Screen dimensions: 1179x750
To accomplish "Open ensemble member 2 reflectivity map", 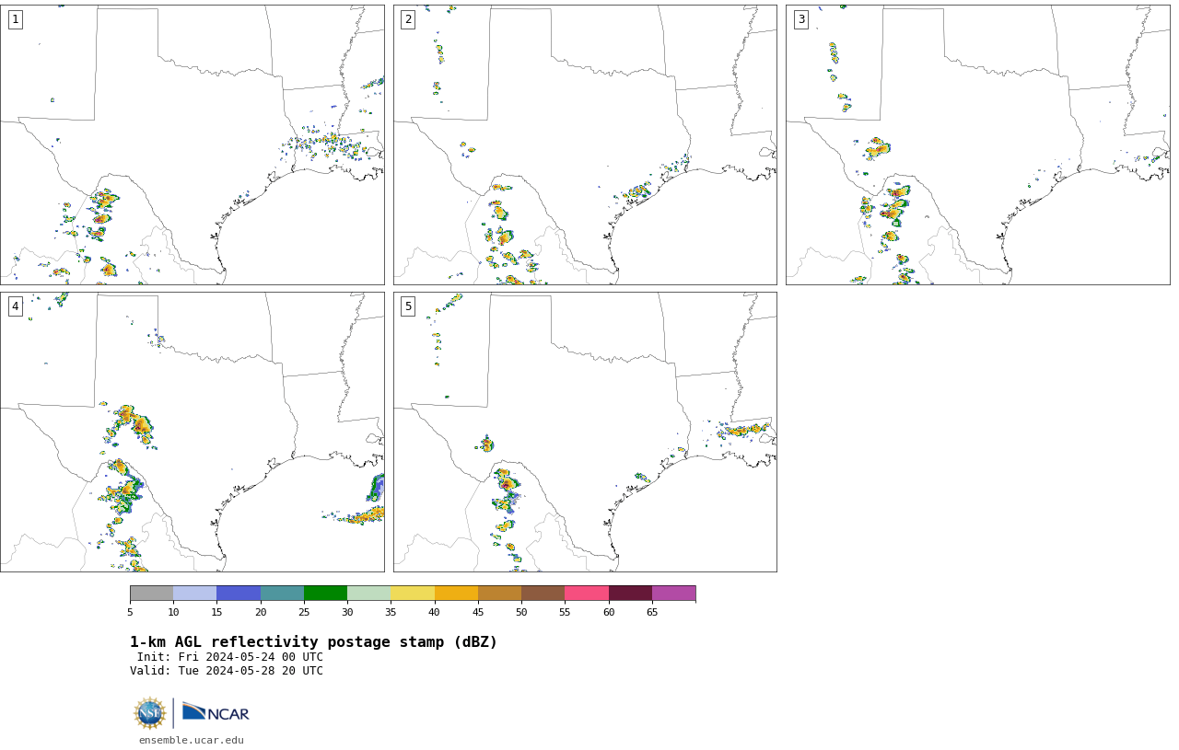I will [585, 144].
